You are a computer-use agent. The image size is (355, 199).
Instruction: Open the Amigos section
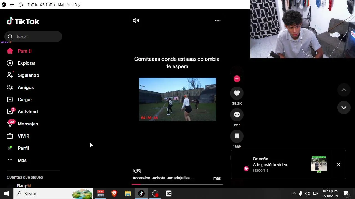click(x=26, y=87)
